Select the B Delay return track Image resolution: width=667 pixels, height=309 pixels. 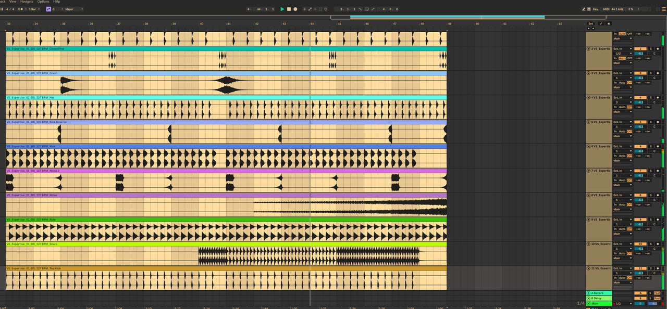(x=599, y=298)
